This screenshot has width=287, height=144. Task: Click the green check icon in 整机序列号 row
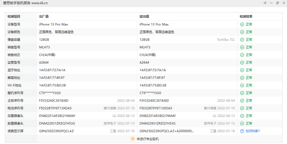[242, 93]
